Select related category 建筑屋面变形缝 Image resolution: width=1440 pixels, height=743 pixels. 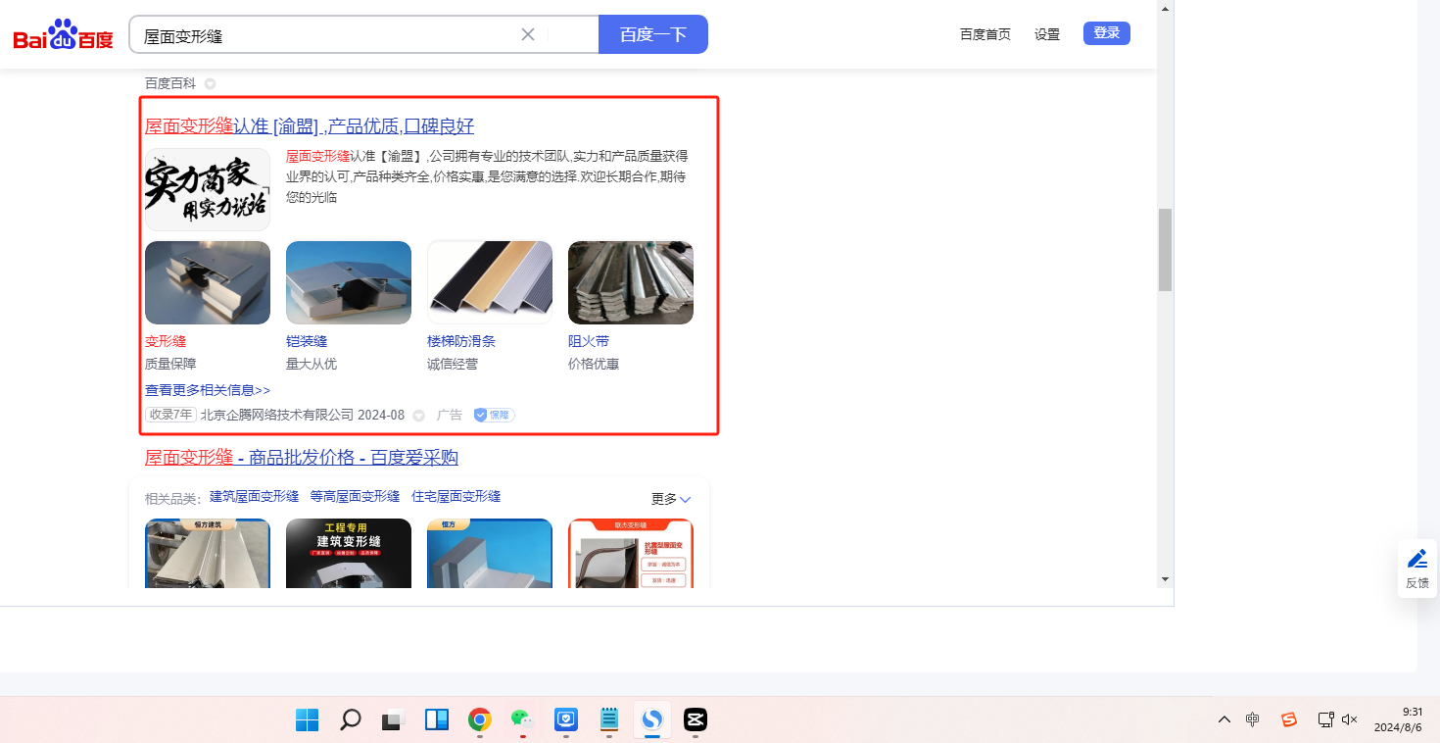pyautogui.click(x=254, y=497)
